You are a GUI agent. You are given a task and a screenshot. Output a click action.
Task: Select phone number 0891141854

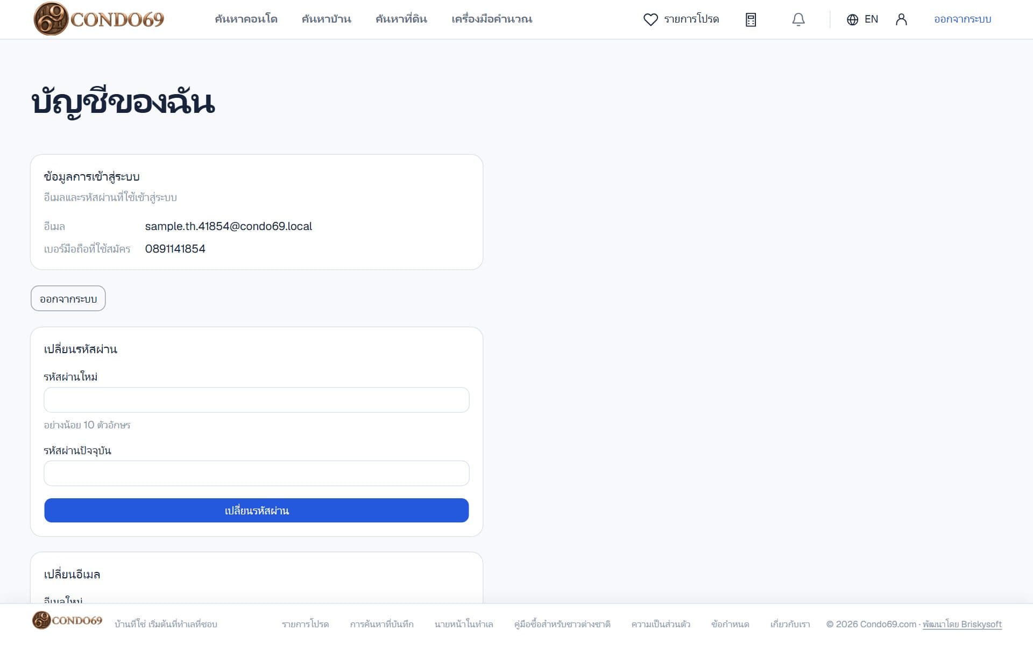tap(175, 249)
